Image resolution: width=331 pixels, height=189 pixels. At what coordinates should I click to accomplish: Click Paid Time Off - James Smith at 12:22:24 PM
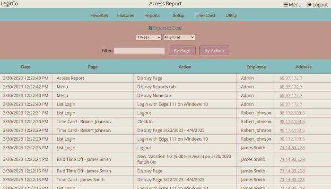(84, 159)
